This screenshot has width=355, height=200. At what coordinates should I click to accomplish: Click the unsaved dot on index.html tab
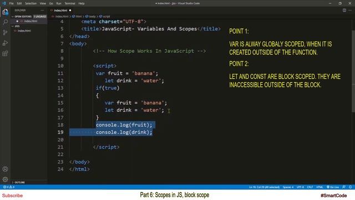pos(70,11)
